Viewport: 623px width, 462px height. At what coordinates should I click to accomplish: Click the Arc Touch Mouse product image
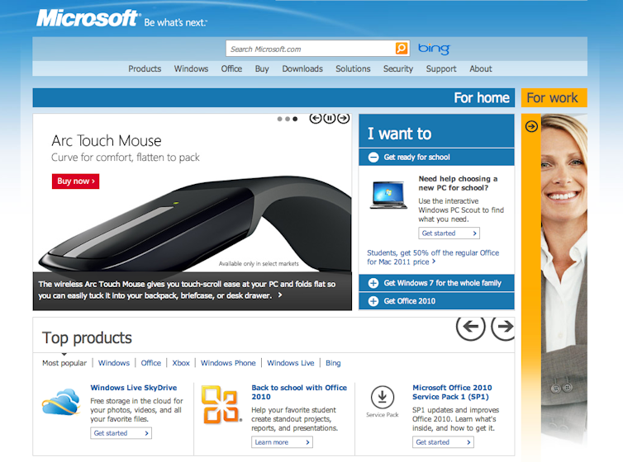click(x=197, y=226)
